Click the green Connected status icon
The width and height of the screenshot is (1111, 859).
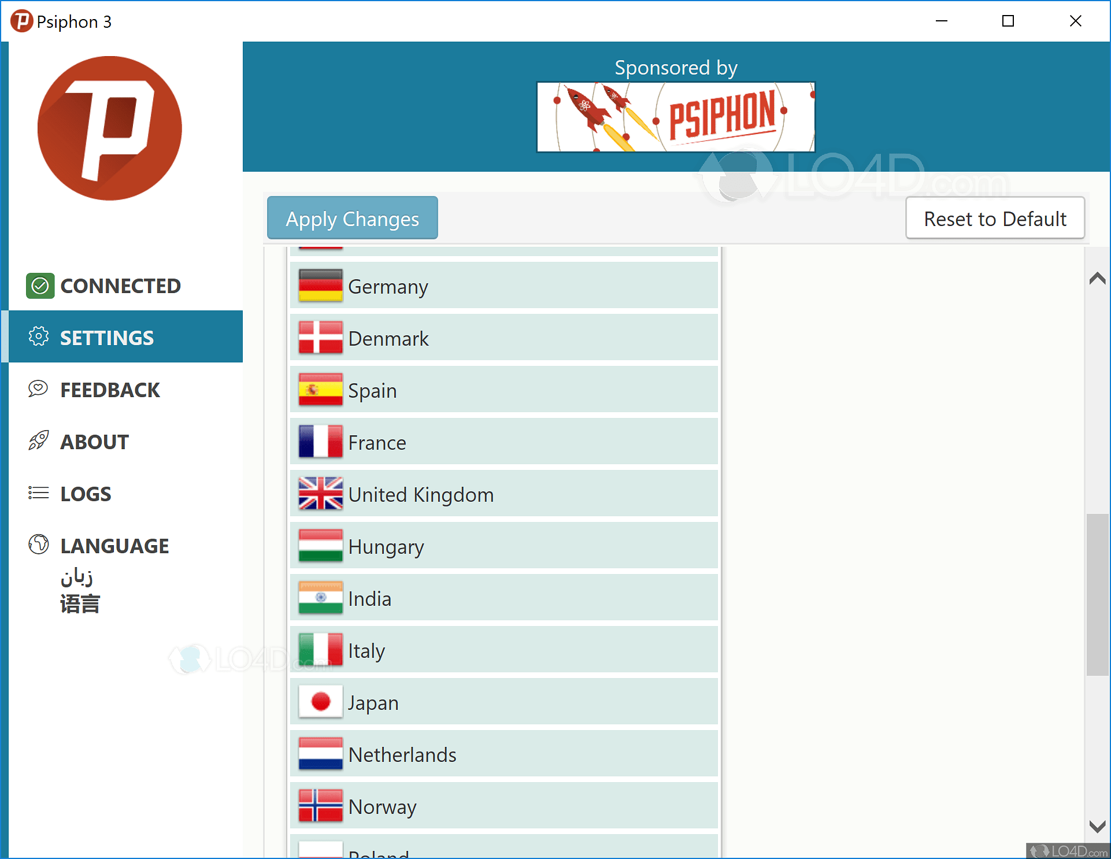click(x=40, y=286)
